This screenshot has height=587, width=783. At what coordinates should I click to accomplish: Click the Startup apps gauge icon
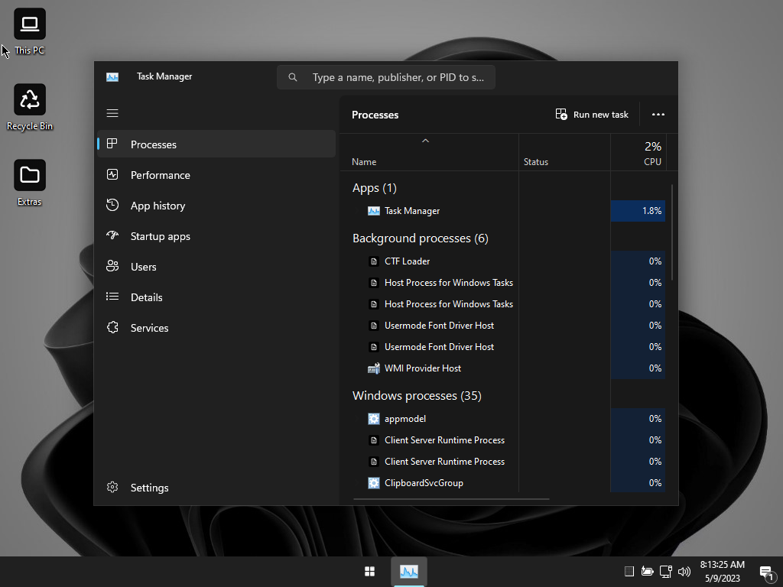[x=112, y=235]
